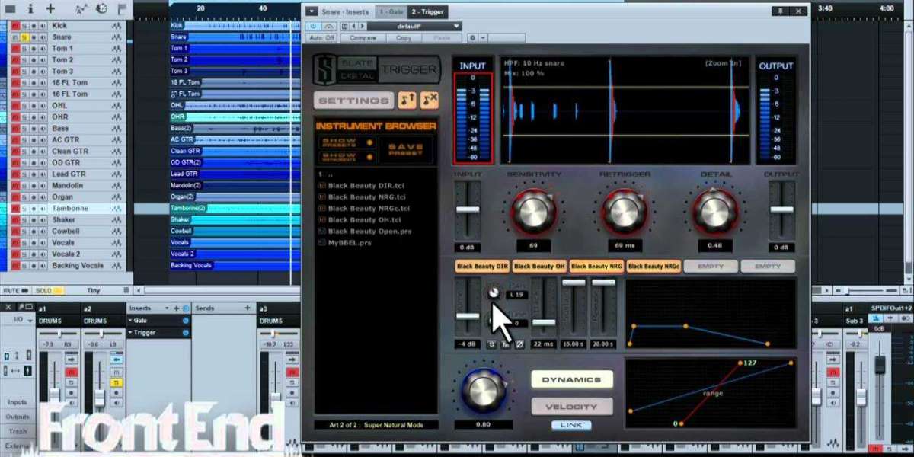Screen dimensions: 914x457
Task: Open the default preset dropdown
Action: [414, 26]
